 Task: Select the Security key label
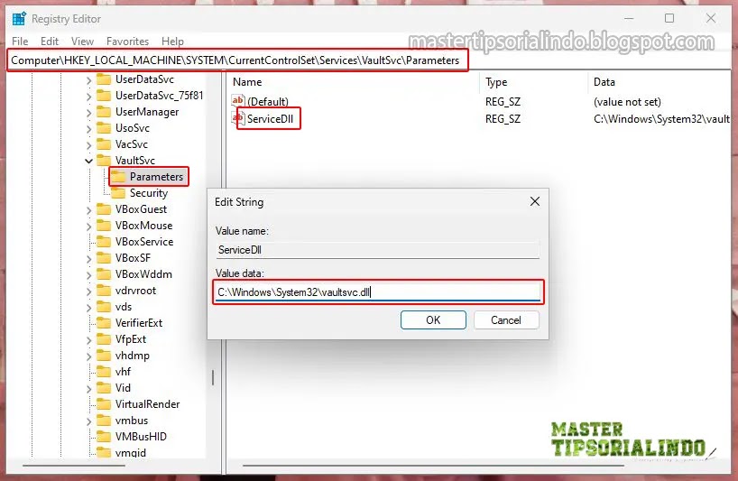tap(149, 193)
